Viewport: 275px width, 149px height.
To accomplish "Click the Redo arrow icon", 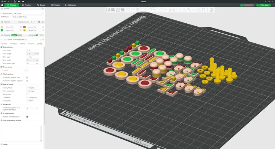I will (x=23, y=1).
